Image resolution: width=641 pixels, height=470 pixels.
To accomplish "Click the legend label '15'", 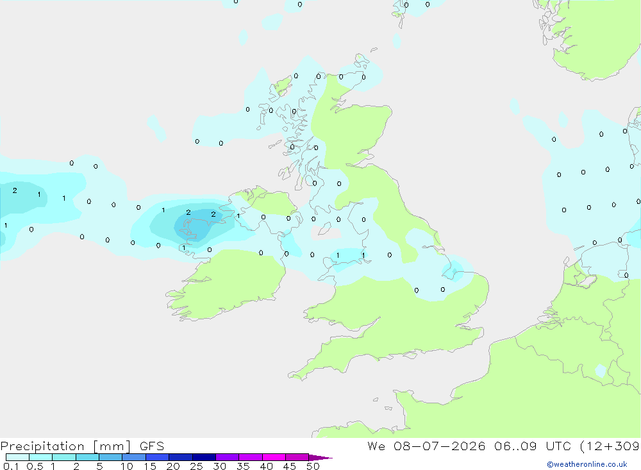I will click(150, 466).
